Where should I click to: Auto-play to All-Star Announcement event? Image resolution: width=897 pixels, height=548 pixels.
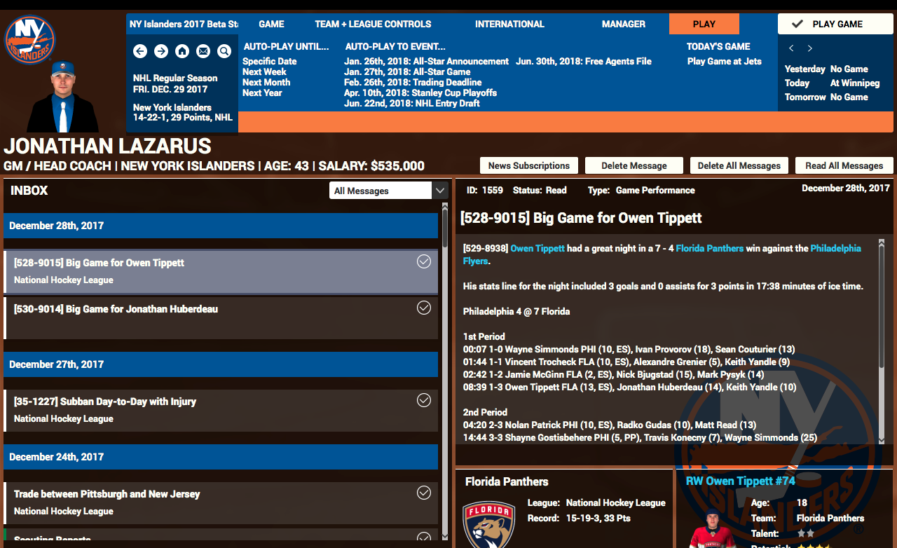tap(426, 62)
